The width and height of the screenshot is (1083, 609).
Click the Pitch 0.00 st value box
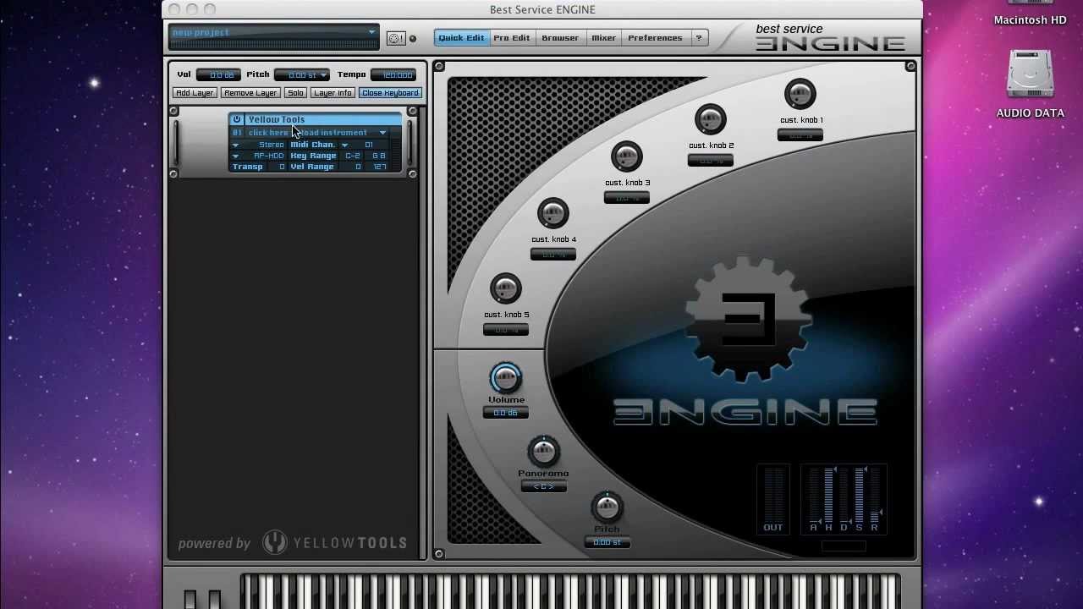click(607, 542)
